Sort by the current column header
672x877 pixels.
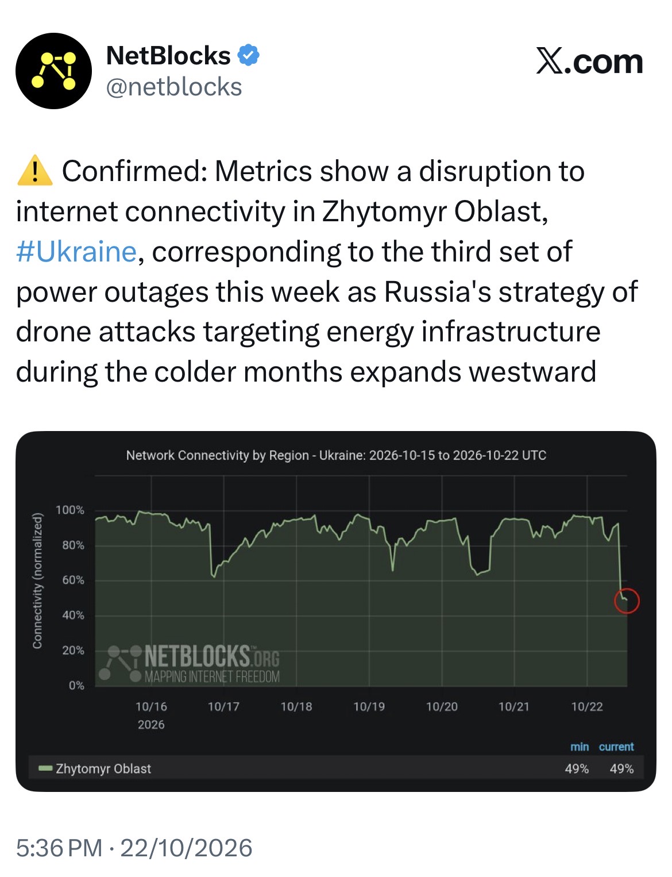coord(616,747)
